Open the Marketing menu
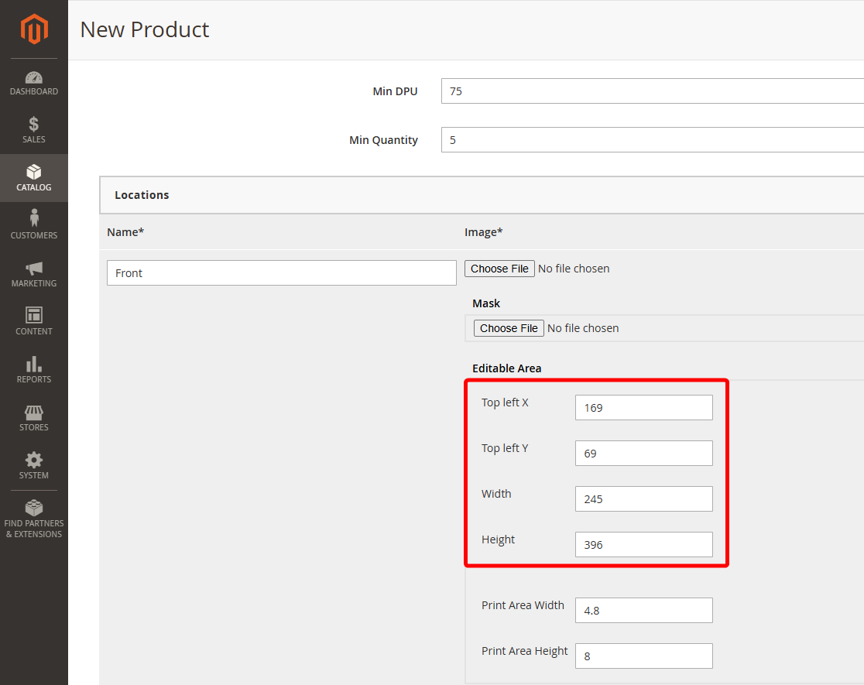The height and width of the screenshot is (685, 864). 33,274
